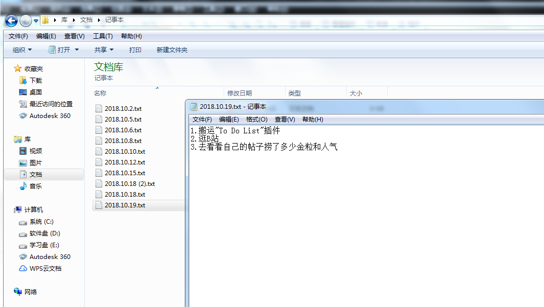
Task: Select file 2018.10.8.txt
Action: point(123,141)
